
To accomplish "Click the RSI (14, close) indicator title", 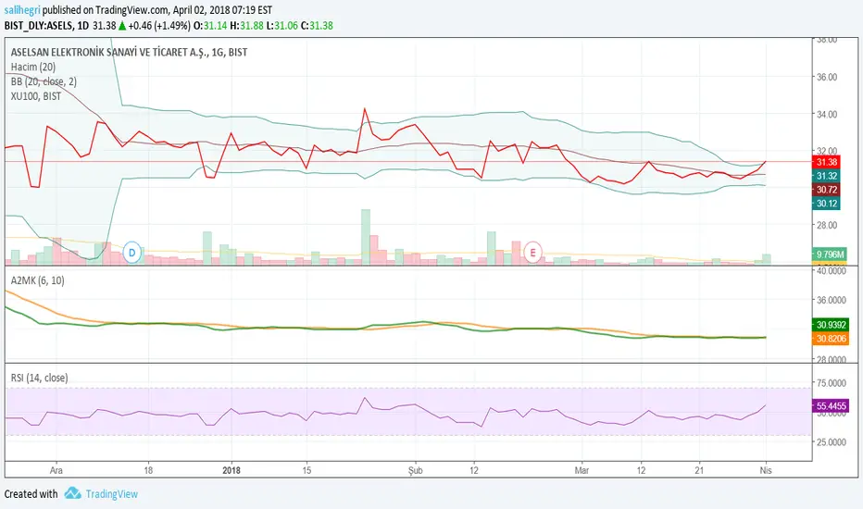I will tap(39, 378).
